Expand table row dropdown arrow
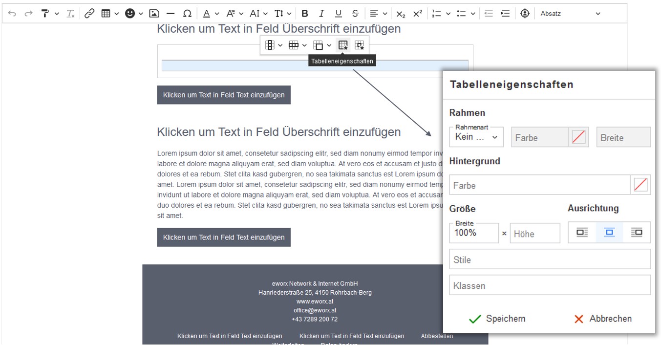 coord(305,45)
